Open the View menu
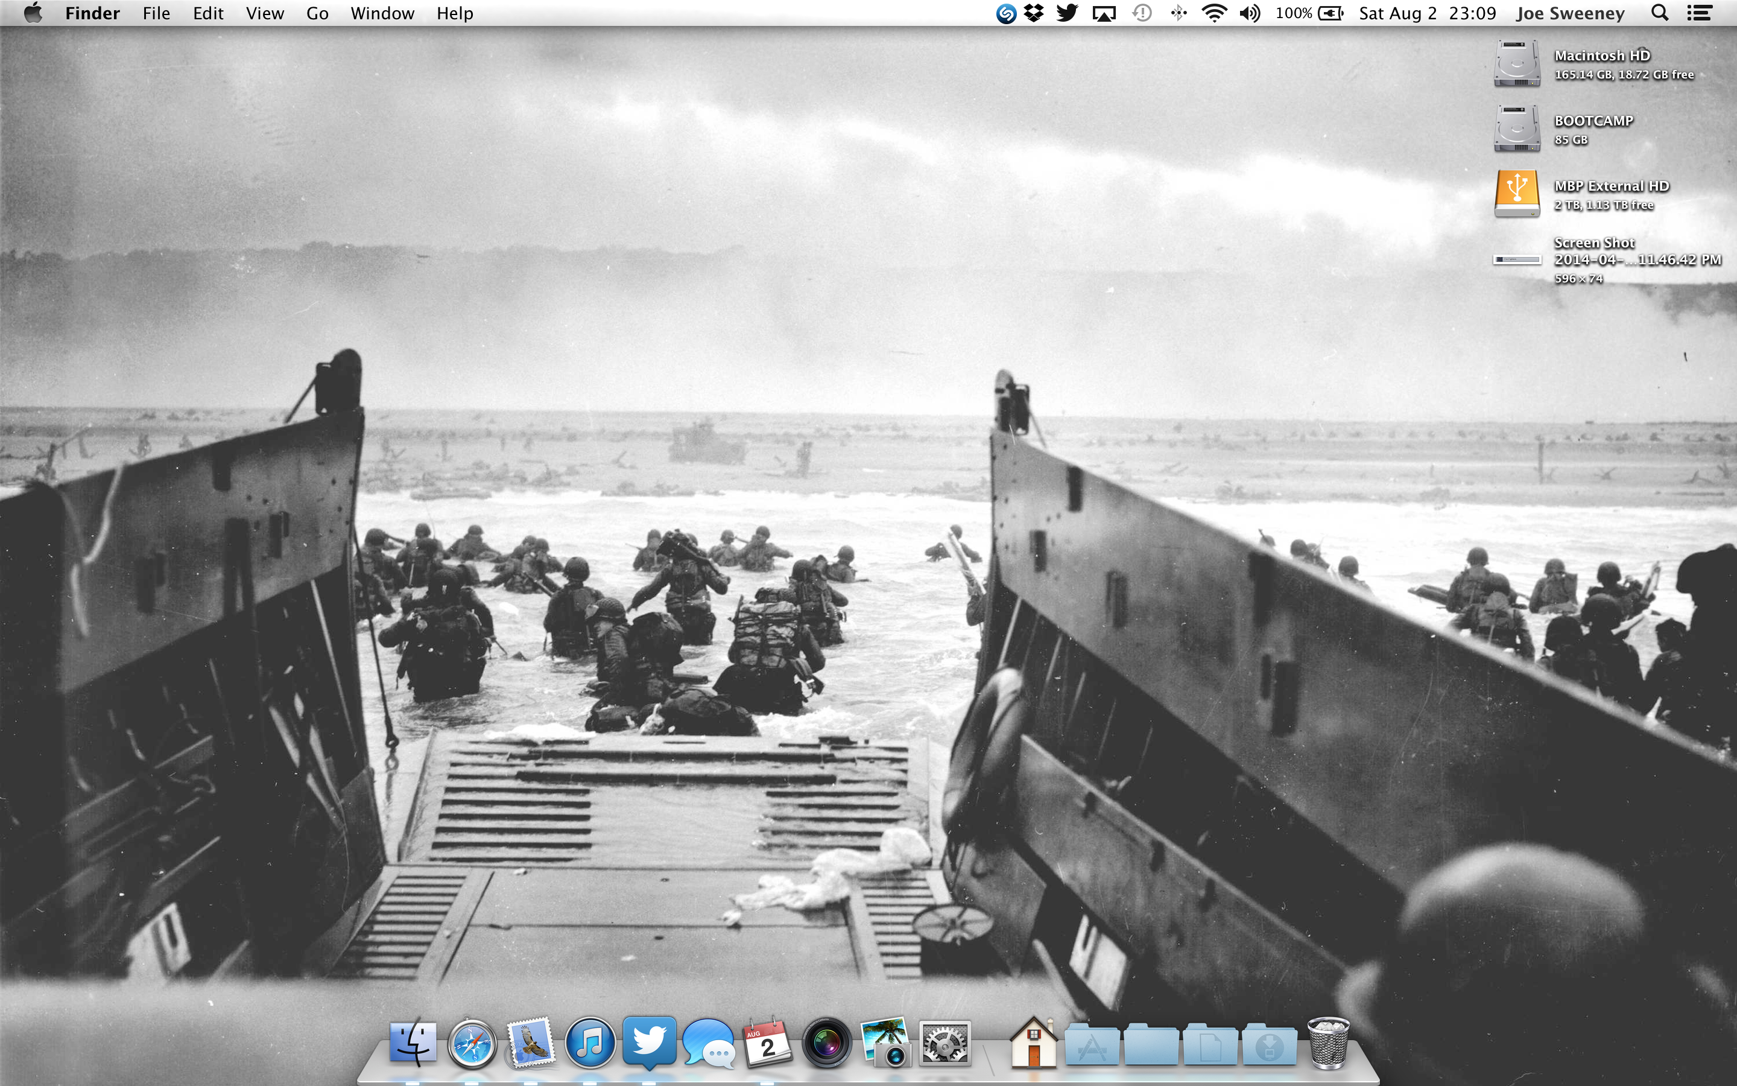Viewport: 1737px width, 1086px height. point(265,13)
